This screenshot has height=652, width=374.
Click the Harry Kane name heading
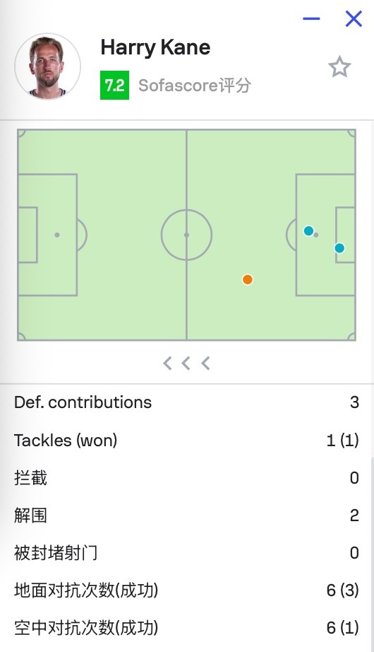pos(155,48)
